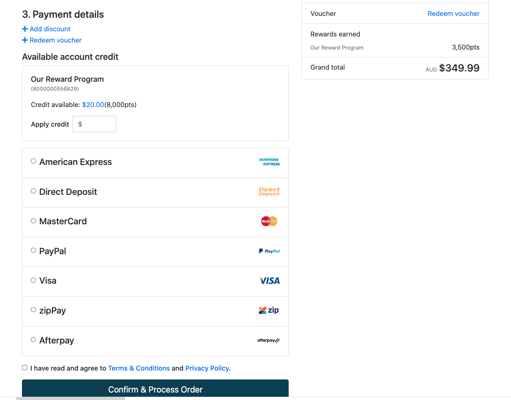Open the Terms & Conditions link
The image size is (511, 400).
[139, 368]
